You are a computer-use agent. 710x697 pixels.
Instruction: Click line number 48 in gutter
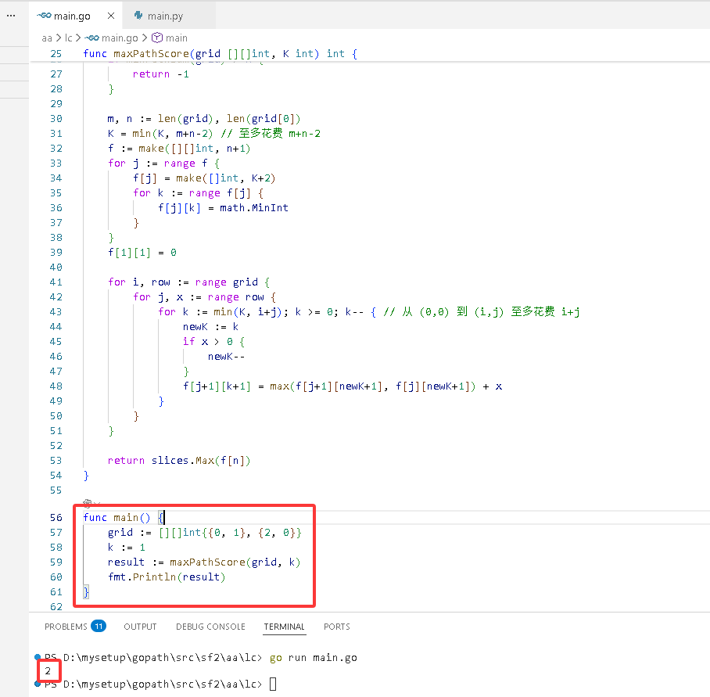click(56, 386)
